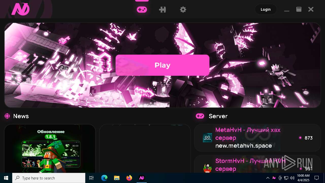
Task: Click the StormHvH server logo icon
Action: click(207, 168)
